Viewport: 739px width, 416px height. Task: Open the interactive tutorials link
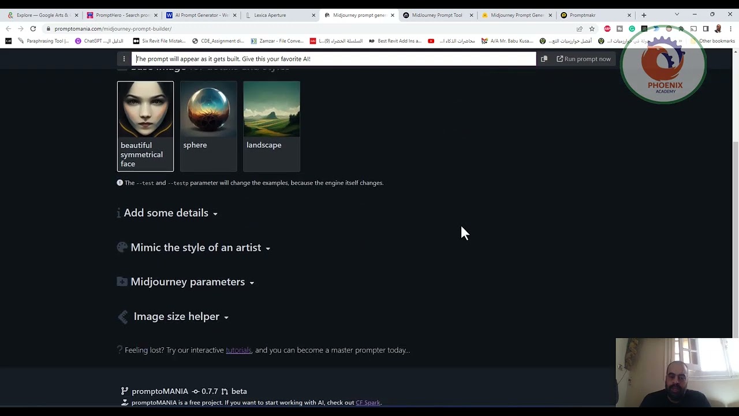point(238,350)
